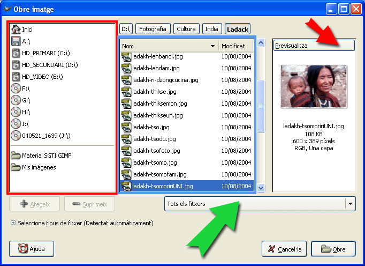Open the Tots els fitxers filter dropdown
The height and width of the screenshot is (266, 365).
coord(260,204)
